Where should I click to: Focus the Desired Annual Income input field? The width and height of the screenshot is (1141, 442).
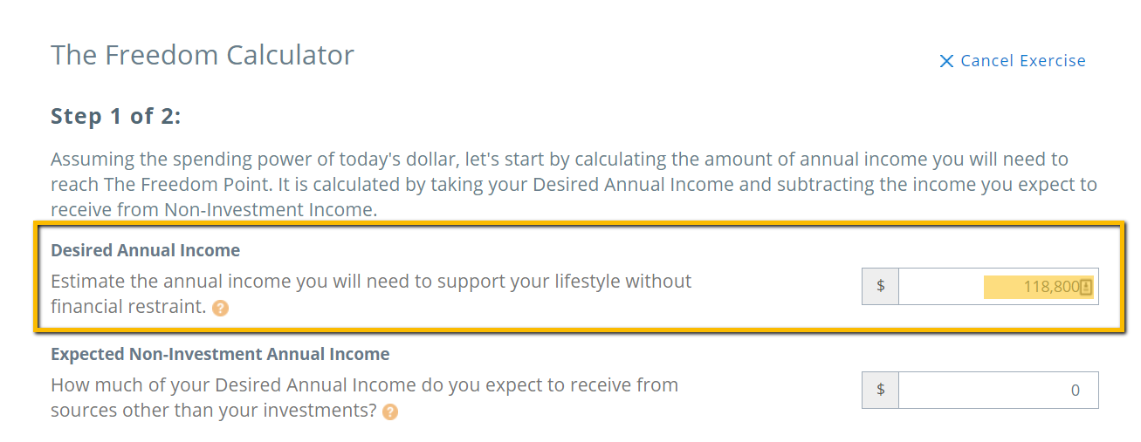click(x=998, y=286)
